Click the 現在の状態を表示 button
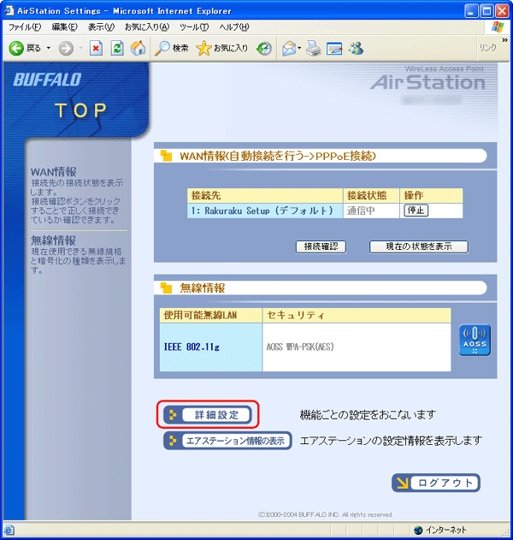Image resolution: width=513 pixels, height=540 pixels. (419, 246)
